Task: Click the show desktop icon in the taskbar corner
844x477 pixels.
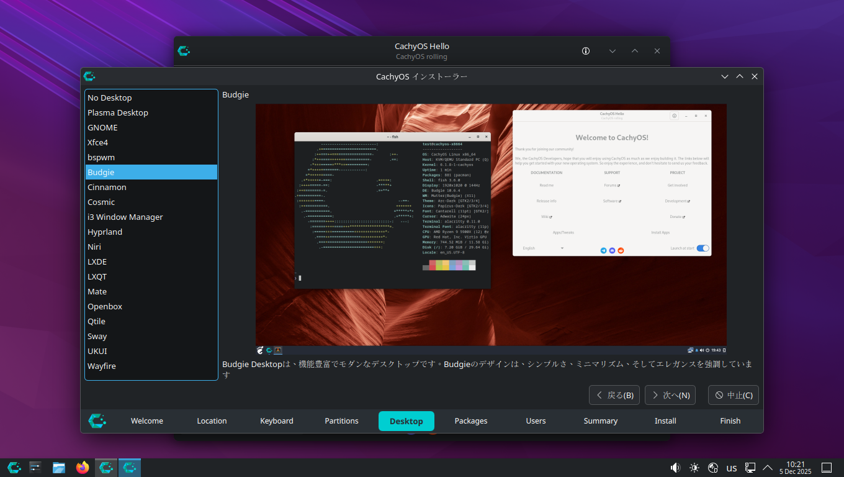Action: [x=827, y=468]
